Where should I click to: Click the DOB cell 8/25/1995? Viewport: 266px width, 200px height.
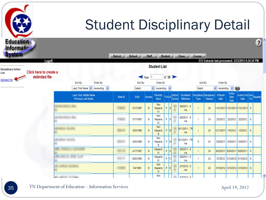click(137, 159)
